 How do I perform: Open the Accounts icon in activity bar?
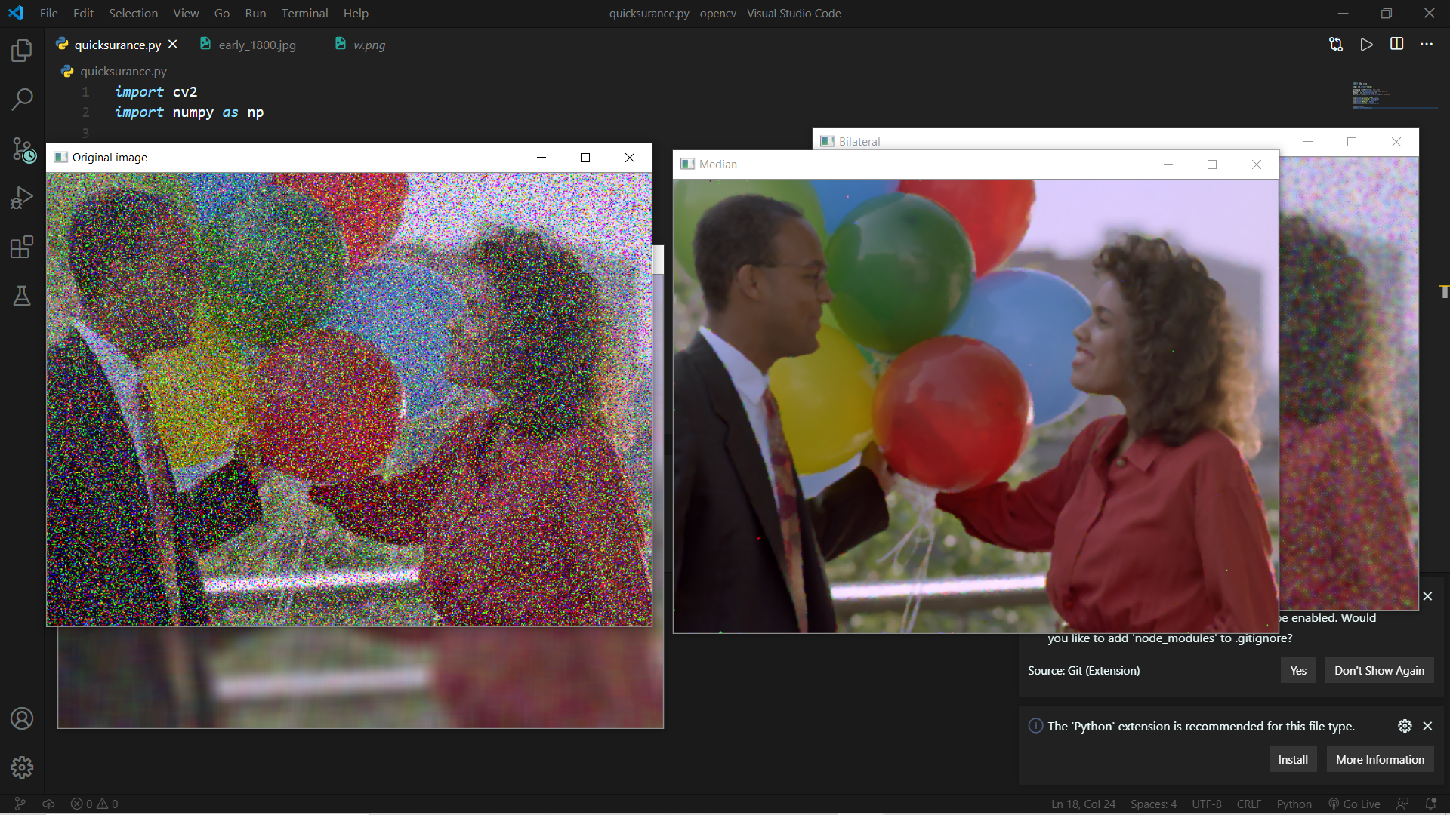click(x=22, y=718)
